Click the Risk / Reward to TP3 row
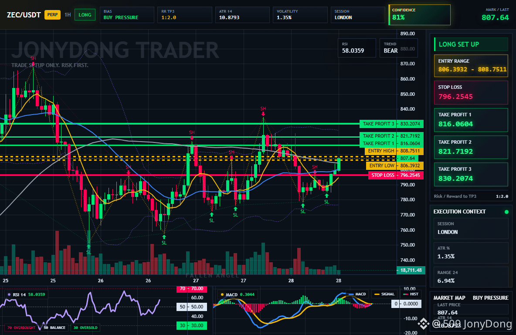516x335 pixels. pos(471,196)
